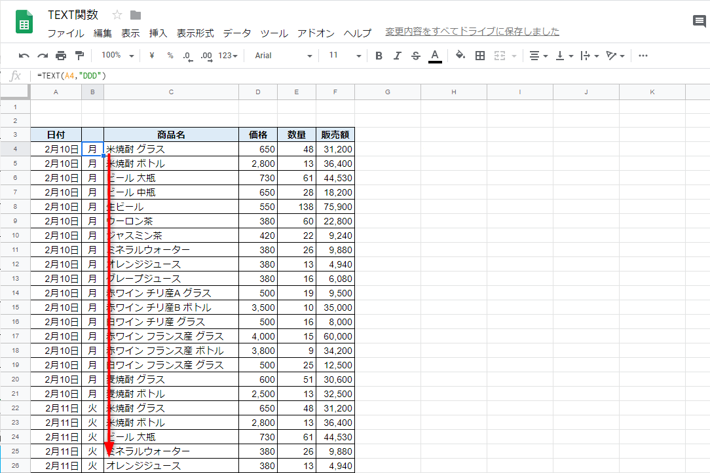Click the Undo icon in toolbar

click(x=24, y=56)
